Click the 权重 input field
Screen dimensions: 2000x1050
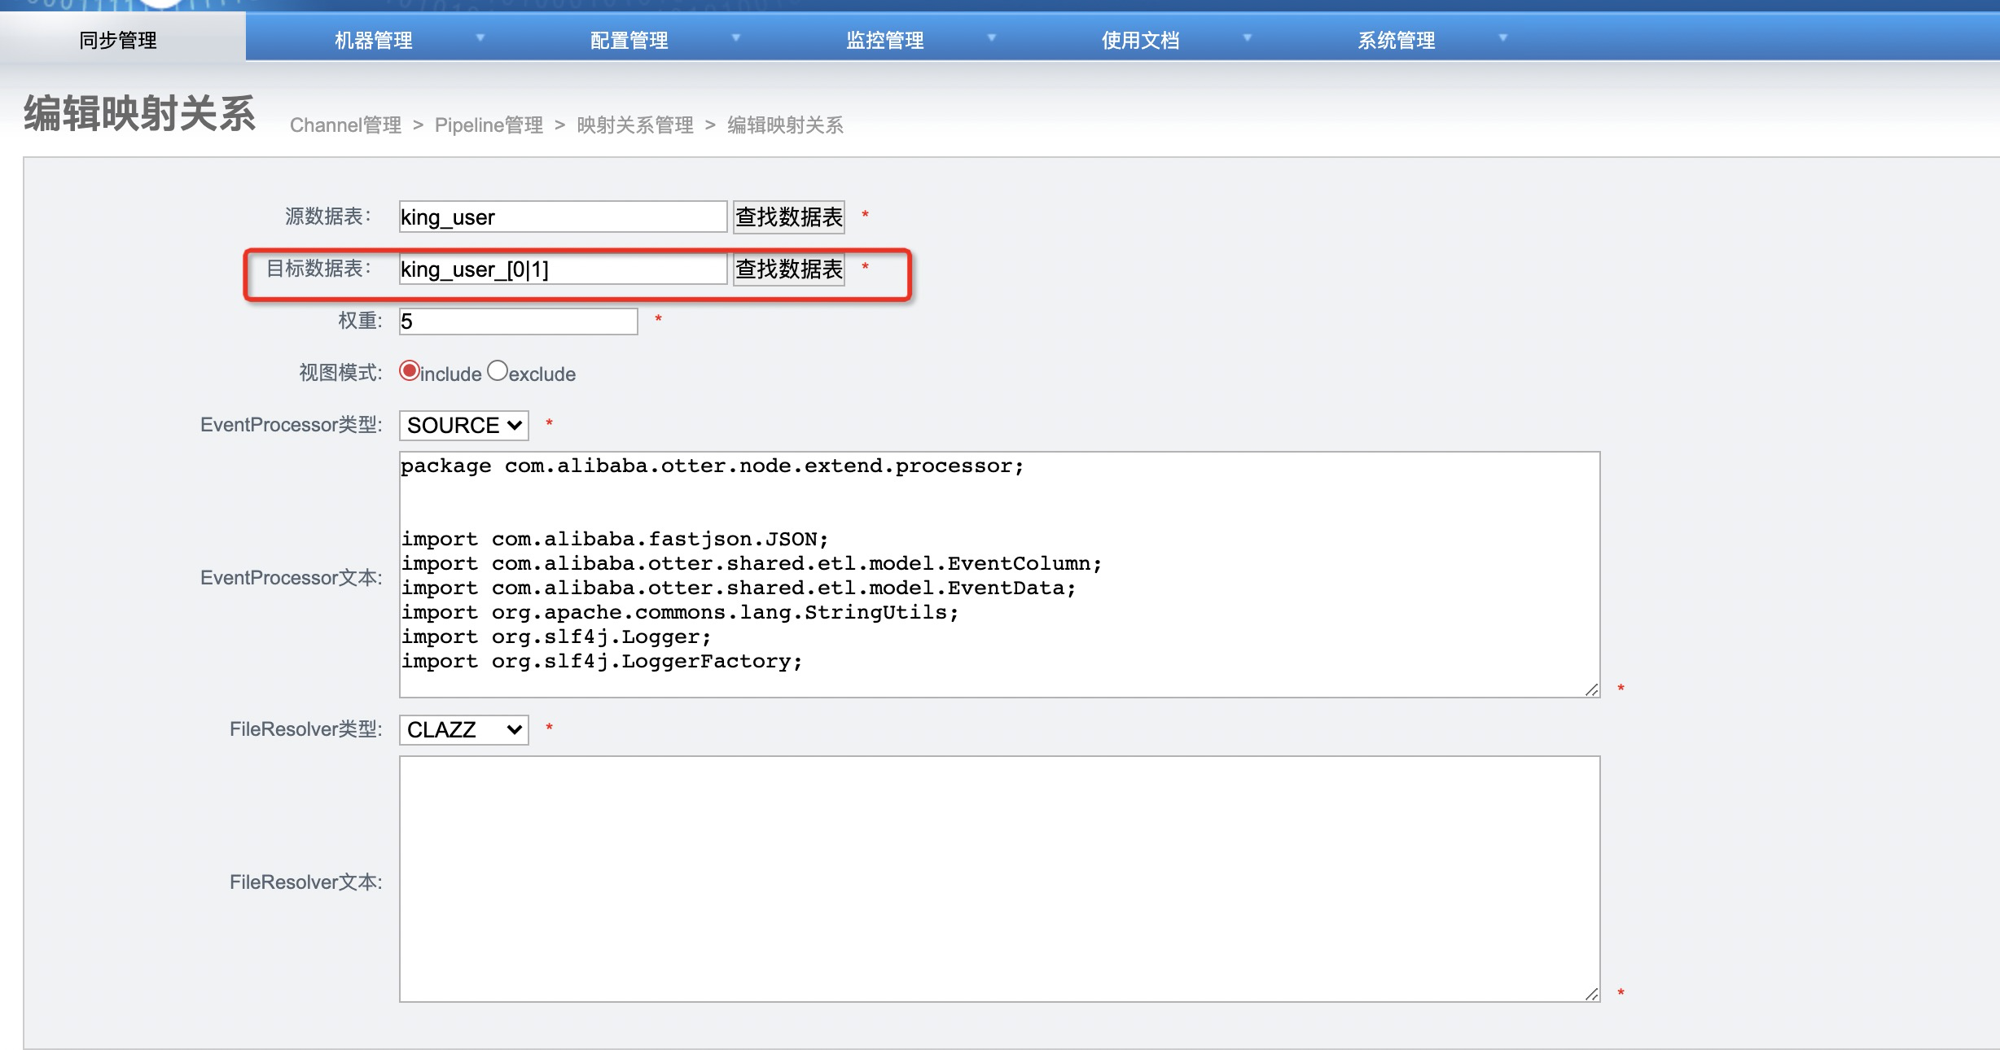tap(518, 321)
